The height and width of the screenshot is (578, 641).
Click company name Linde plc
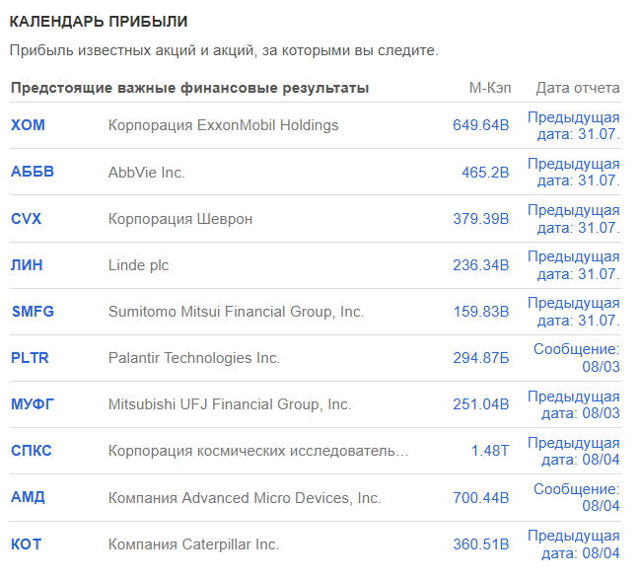[138, 265]
